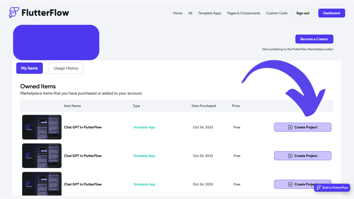Click Become a Creator
Screen dimensions: 354x199
(314, 39)
